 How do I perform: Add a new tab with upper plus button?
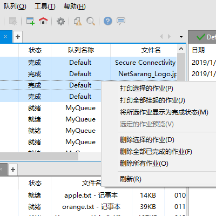click(18, 37)
